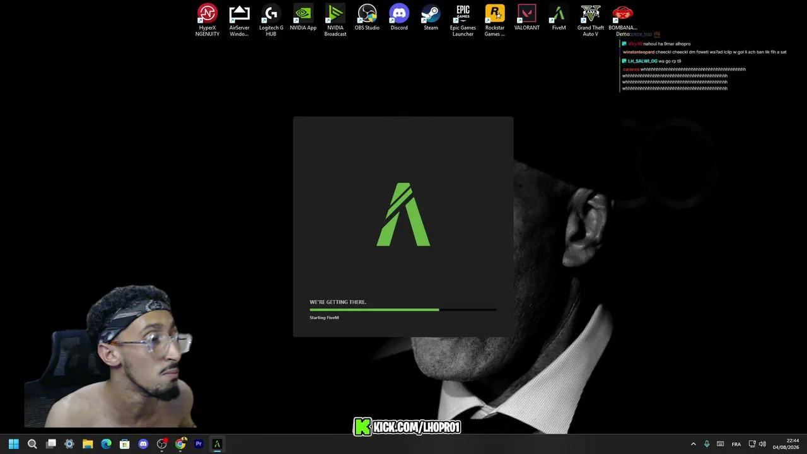Screen dimensions: 807x454
Task: Select the BOMBANA Demo desktop icon
Action: (623, 20)
